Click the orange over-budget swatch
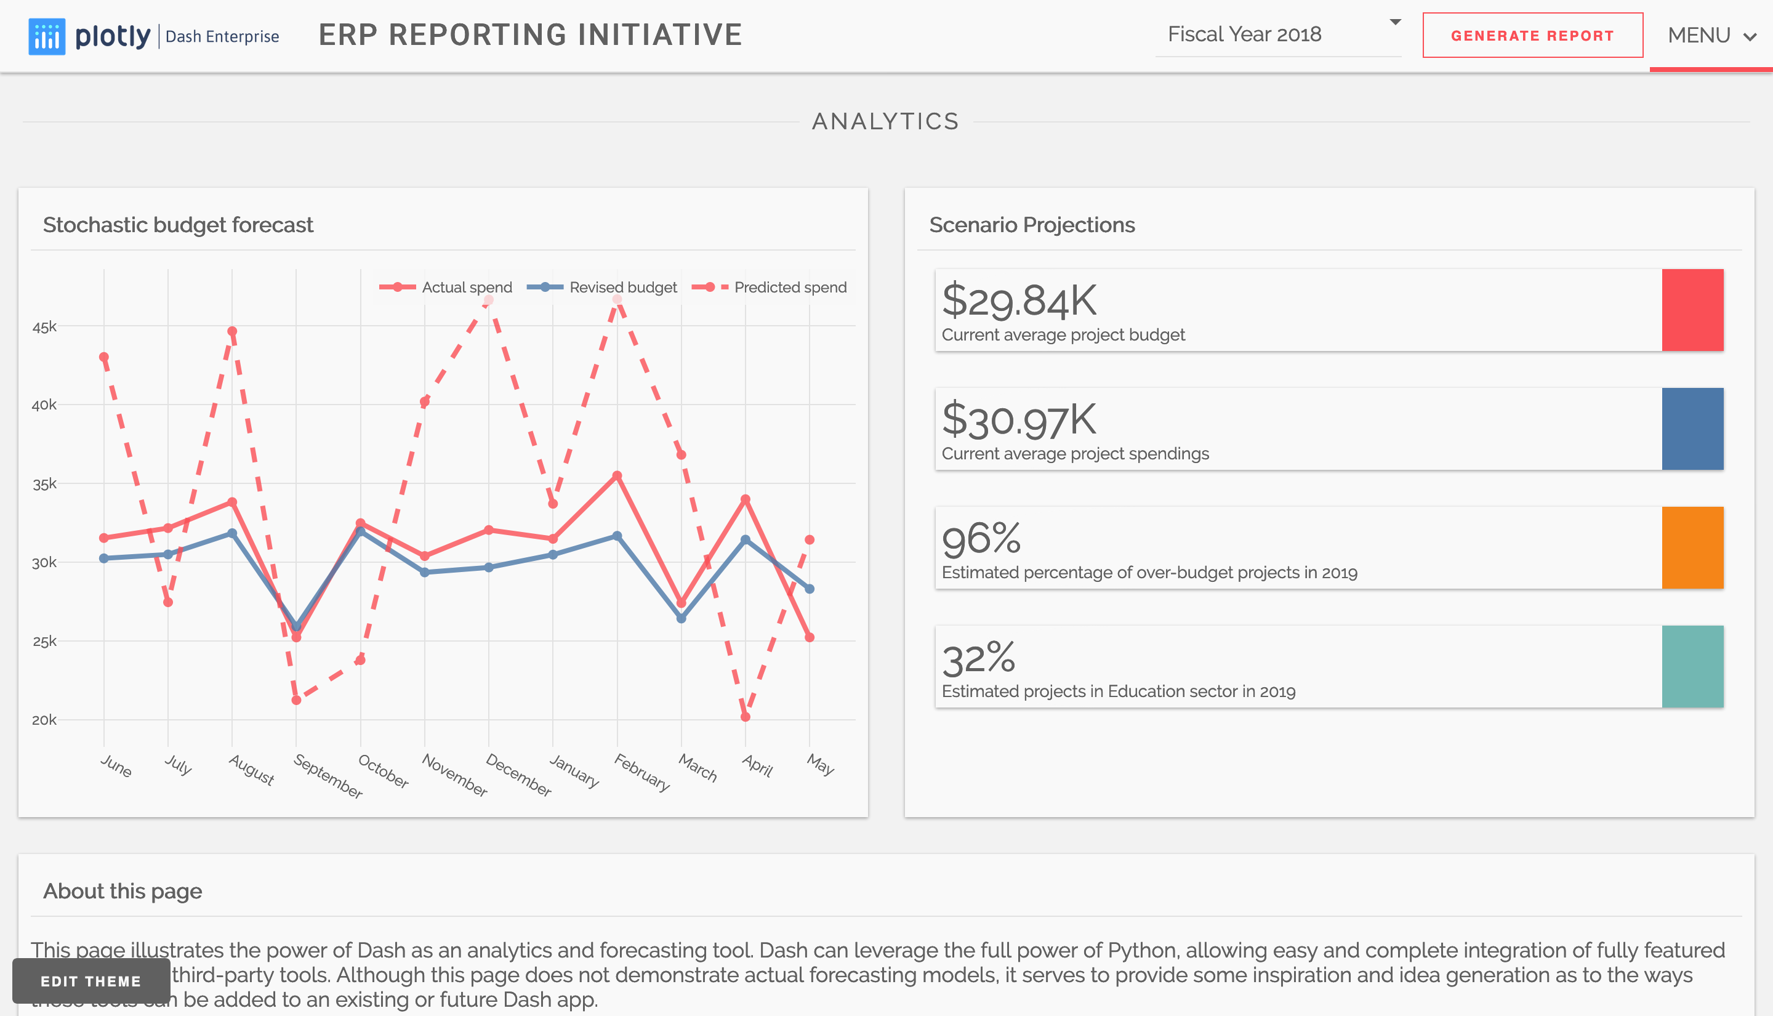Image resolution: width=1773 pixels, height=1016 pixels. (x=1692, y=548)
